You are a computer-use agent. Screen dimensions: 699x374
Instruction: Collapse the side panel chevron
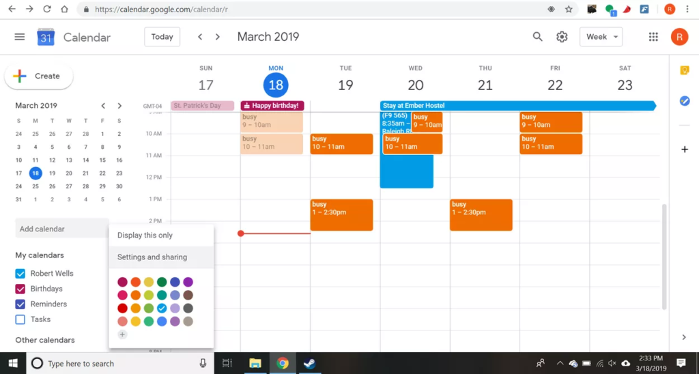coord(684,337)
